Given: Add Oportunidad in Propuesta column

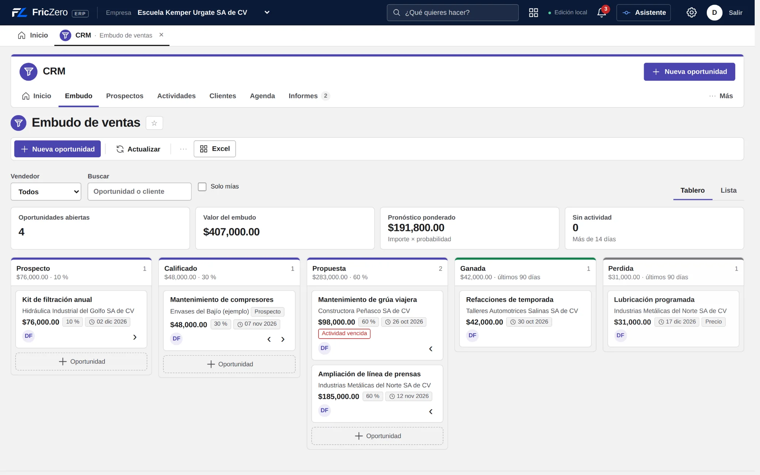Looking at the screenshot, I should [x=377, y=436].
